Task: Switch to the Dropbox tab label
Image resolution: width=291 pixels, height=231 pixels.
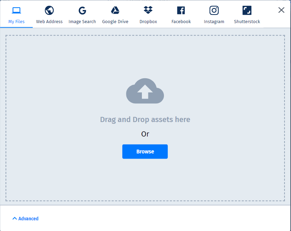Action: (x=148, y=22)
